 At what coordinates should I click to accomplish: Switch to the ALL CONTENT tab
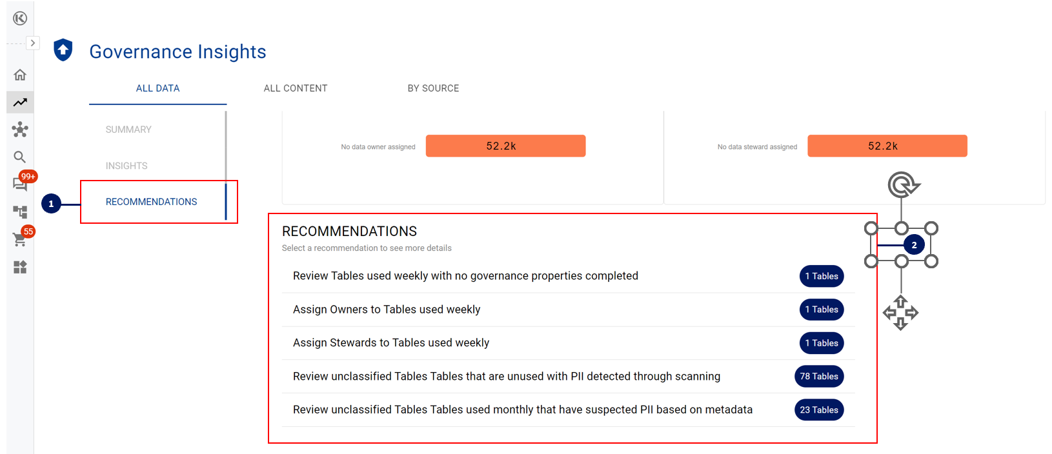296,88
